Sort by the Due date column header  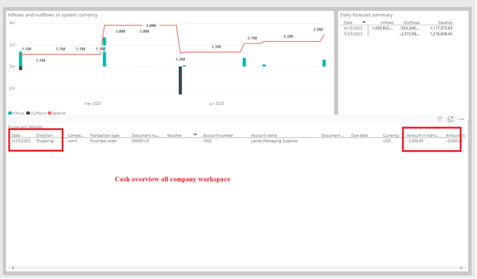[x=359, y=135]
